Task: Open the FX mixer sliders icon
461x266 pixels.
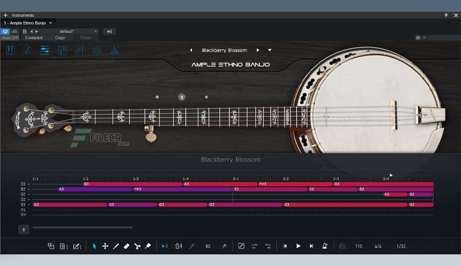Action: coord(79,51)
